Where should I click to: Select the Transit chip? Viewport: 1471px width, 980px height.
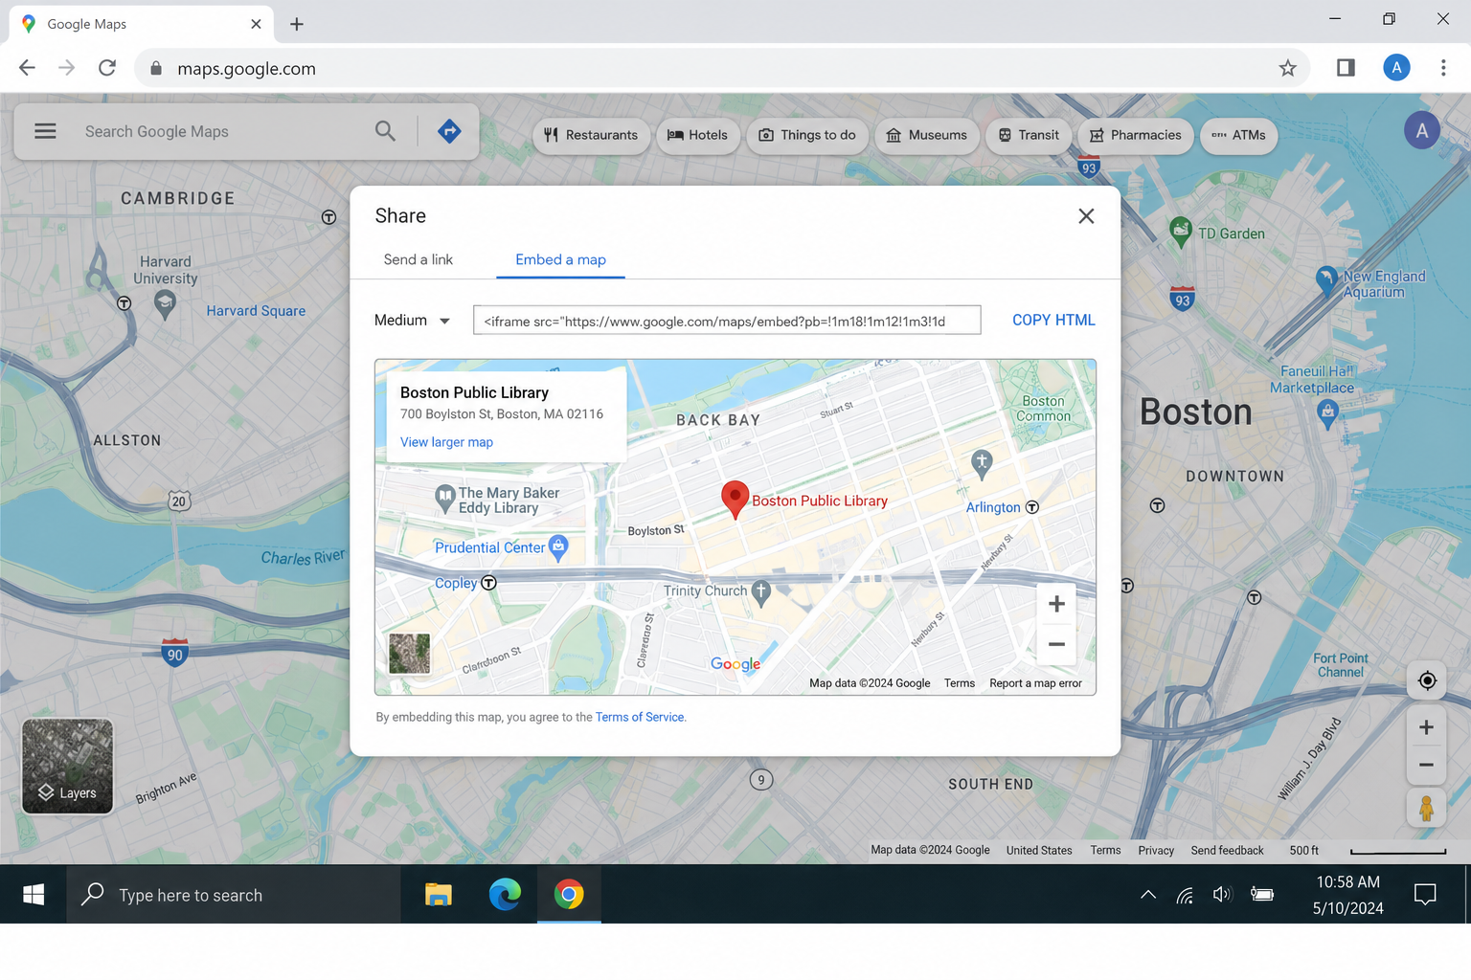[x=1029, y=135]
